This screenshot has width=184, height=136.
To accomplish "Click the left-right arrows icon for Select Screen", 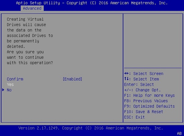I will point(127,73).
